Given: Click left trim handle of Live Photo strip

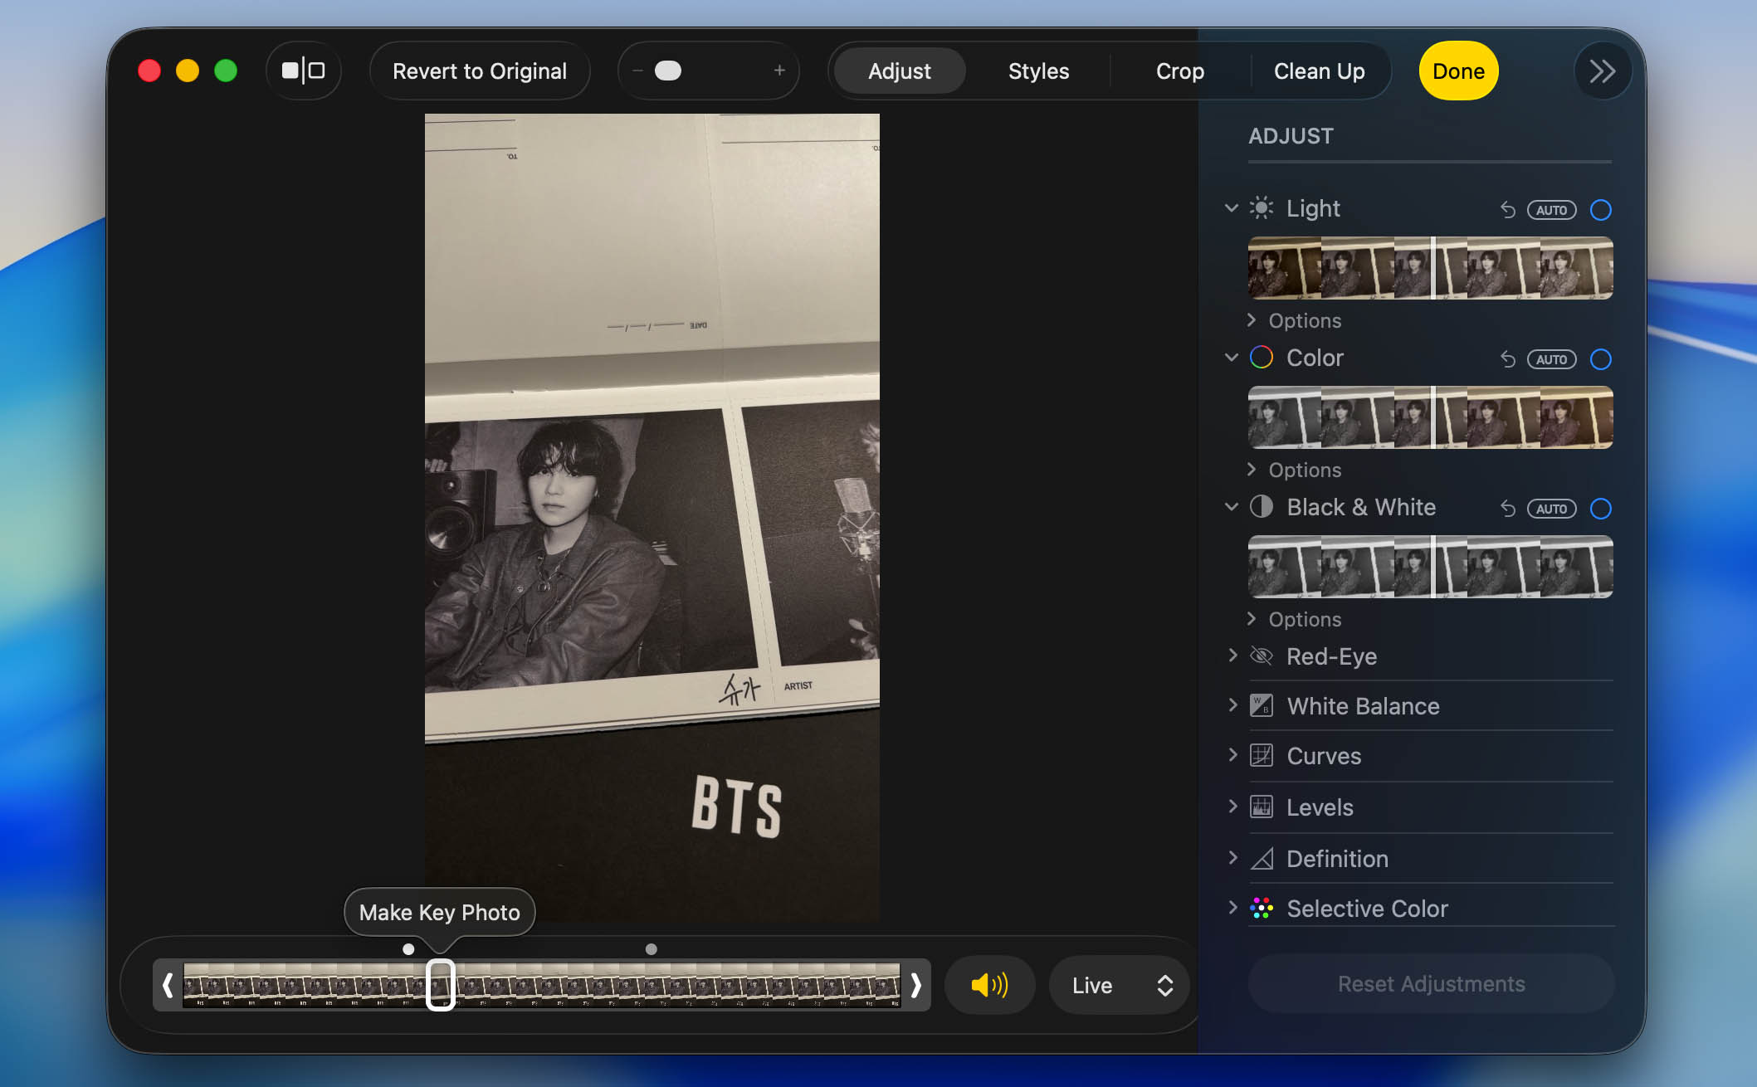Looking at the screenshot, I should 168,985.
